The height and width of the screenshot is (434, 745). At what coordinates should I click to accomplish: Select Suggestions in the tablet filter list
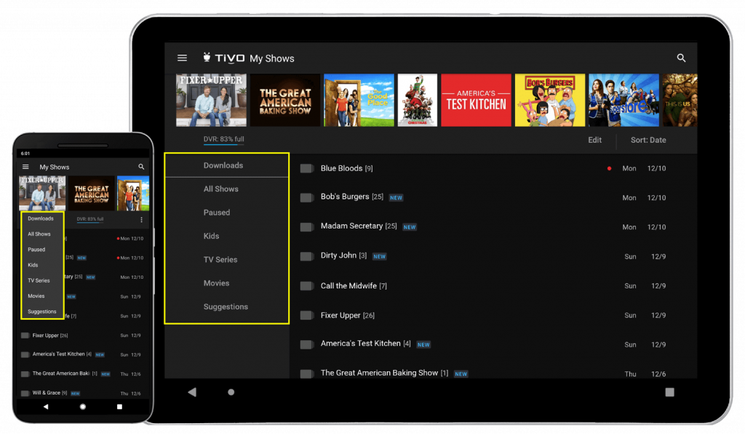click(227, 307)
